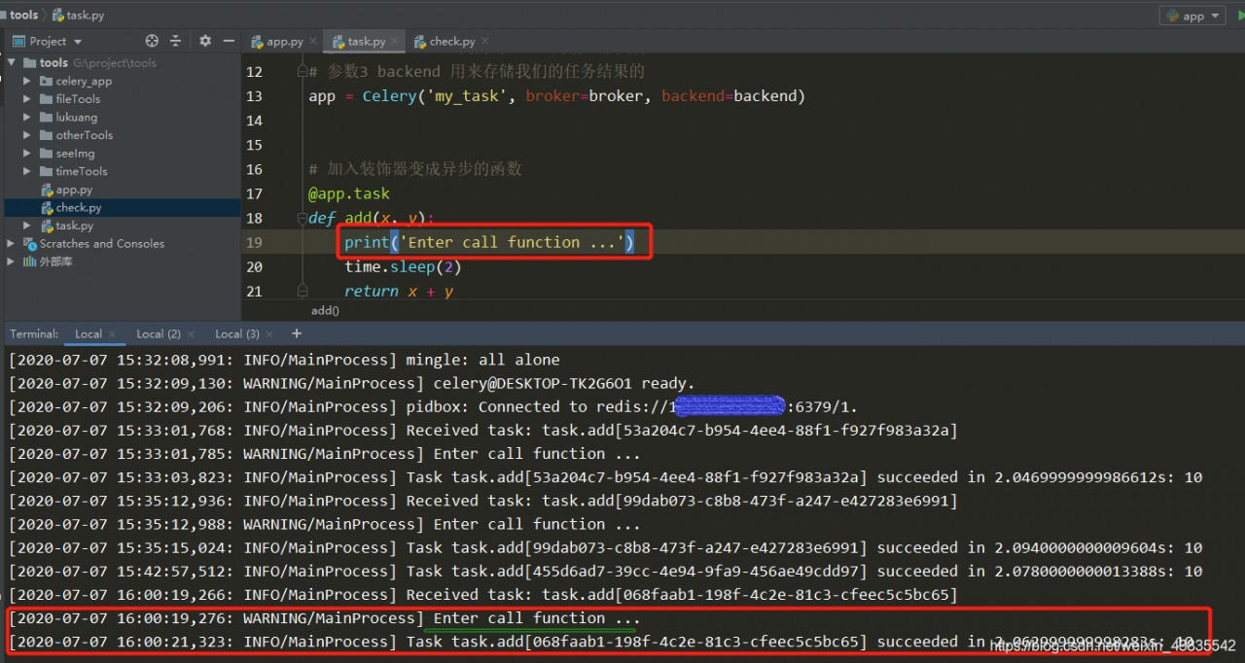Close the app.py editor tab
Viewport: 1245px width, 663px height.
(312, 41)
